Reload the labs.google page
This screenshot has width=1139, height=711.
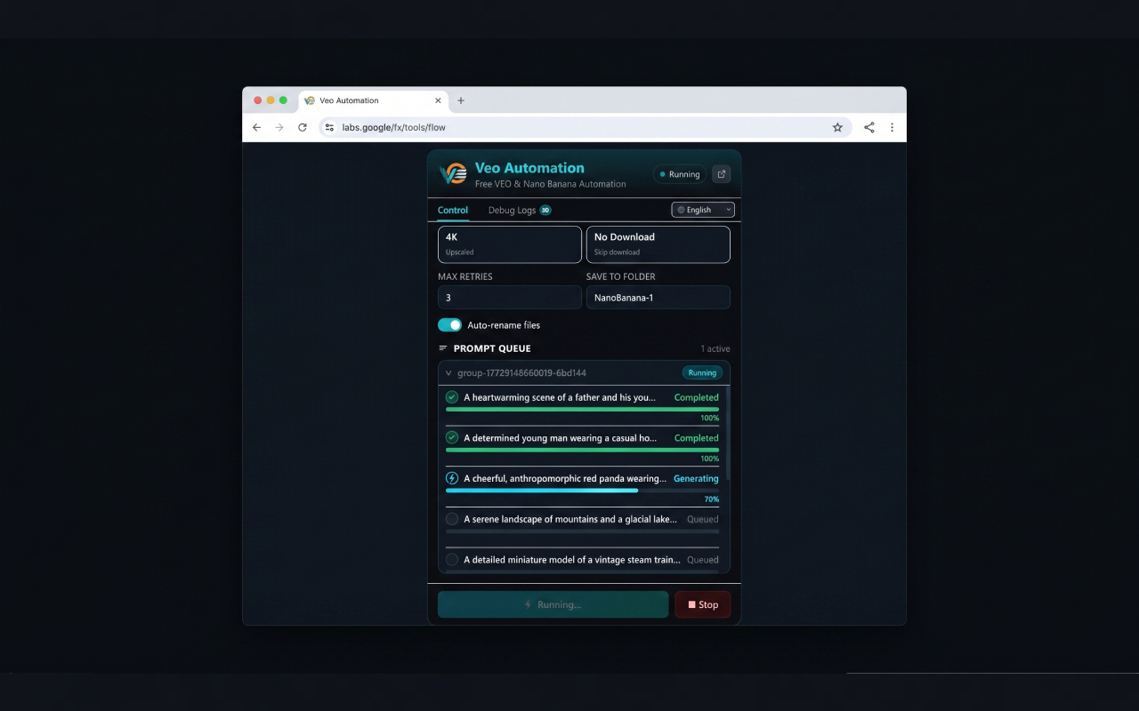pos(303,127)
